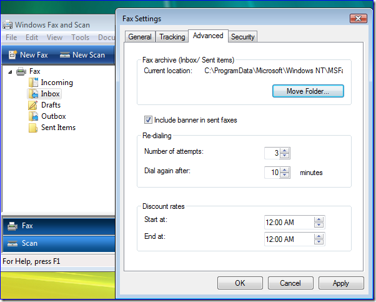Viewport: 376px width, 302px height.
Task: Decrease Number of attempts with the down arrow
Action: point(285,156)
